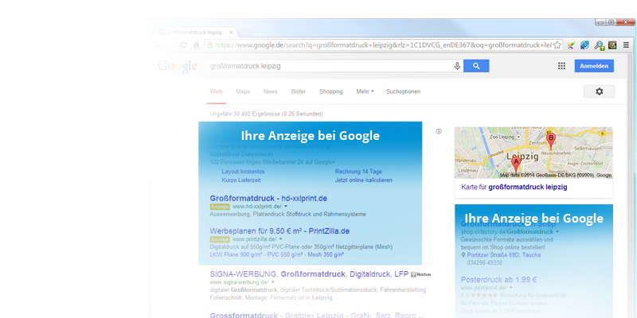Click Norton badge beside SIGNA-WERBUNG result

[x=420, y=274]
